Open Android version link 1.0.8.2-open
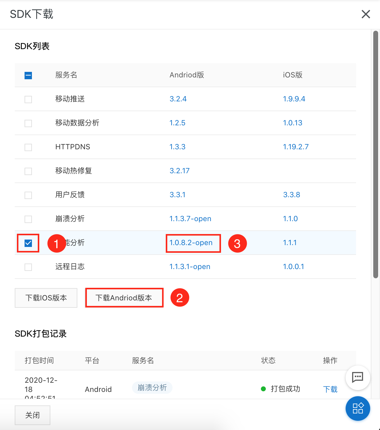Screen dimensions: 380x430 pyautogui.click(x=191, y=243)
